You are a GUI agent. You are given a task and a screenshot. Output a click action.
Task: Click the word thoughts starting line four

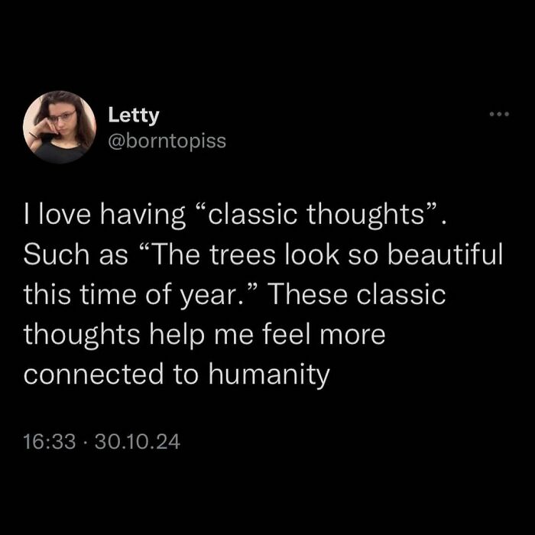coord(82,335)
